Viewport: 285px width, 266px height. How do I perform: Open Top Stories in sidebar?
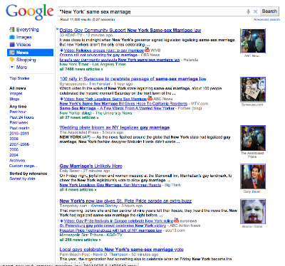(19, 78)
